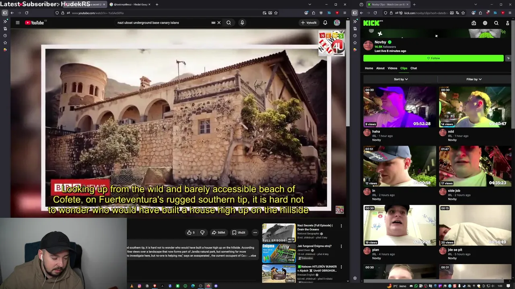
Task: Open options menu for HITLERŮV BUNKER video
Action: pos(341,267)
